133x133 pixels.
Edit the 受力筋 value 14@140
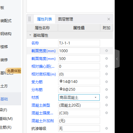[x=79, y=82]
